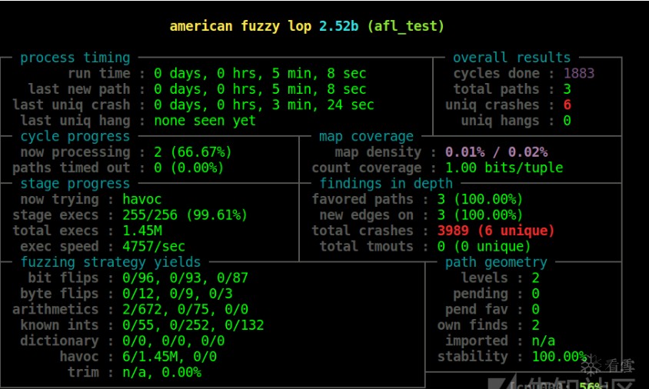The image size is (649, 389).
Task: Click dictionary value '0/0, 0/0, 0/0'
Action: [x=174, y=341]
